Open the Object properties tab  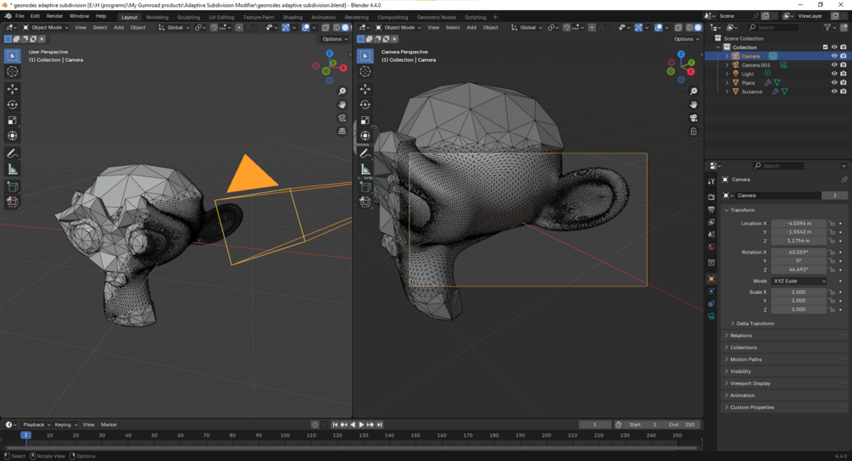(x=711, y=279)
